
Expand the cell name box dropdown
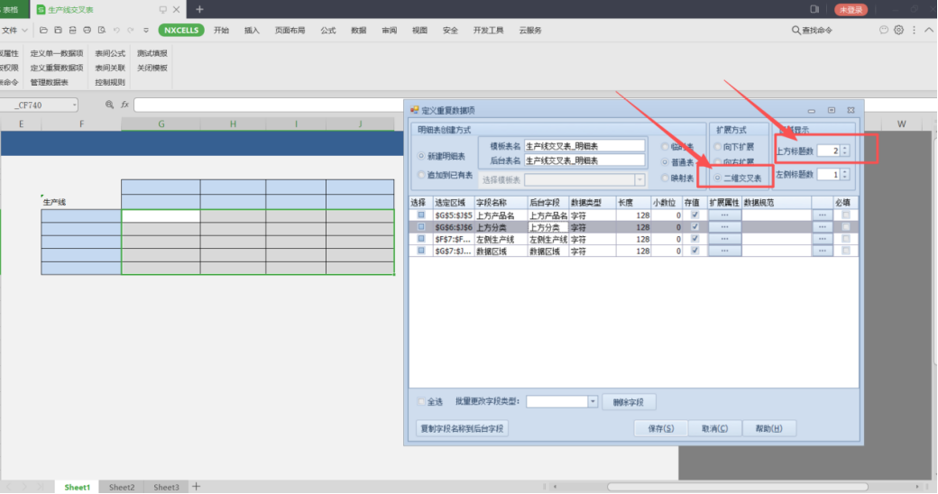73,105
